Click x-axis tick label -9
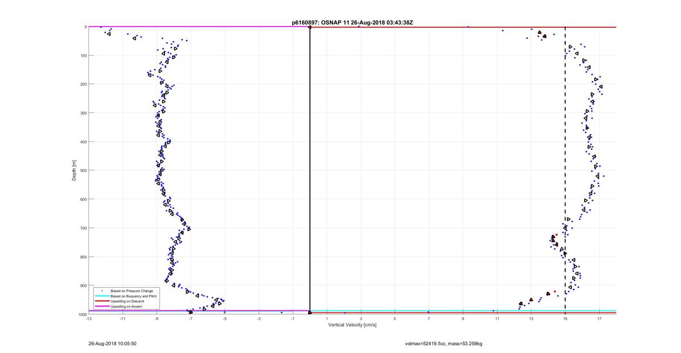Image resolution: width=681 pixels, height=353 pixels. point(157,318)
